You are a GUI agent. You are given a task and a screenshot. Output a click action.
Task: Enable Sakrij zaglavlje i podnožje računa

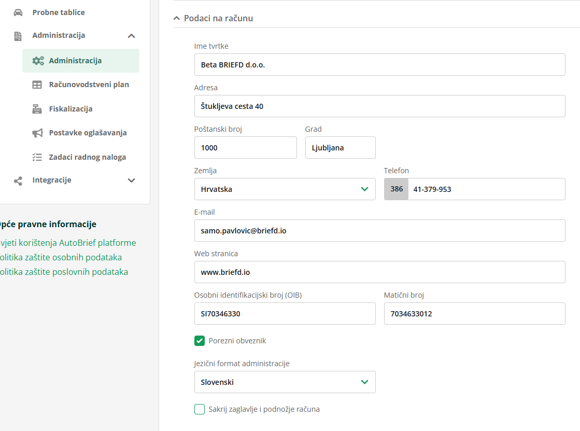200,409
